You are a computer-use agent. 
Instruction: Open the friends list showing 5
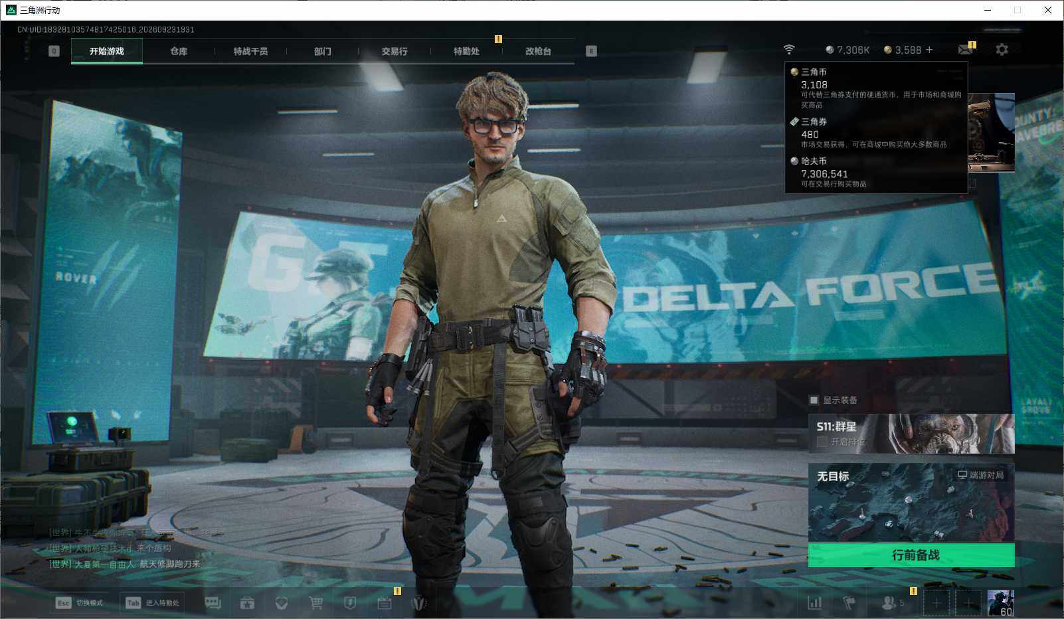coord(893,603)
